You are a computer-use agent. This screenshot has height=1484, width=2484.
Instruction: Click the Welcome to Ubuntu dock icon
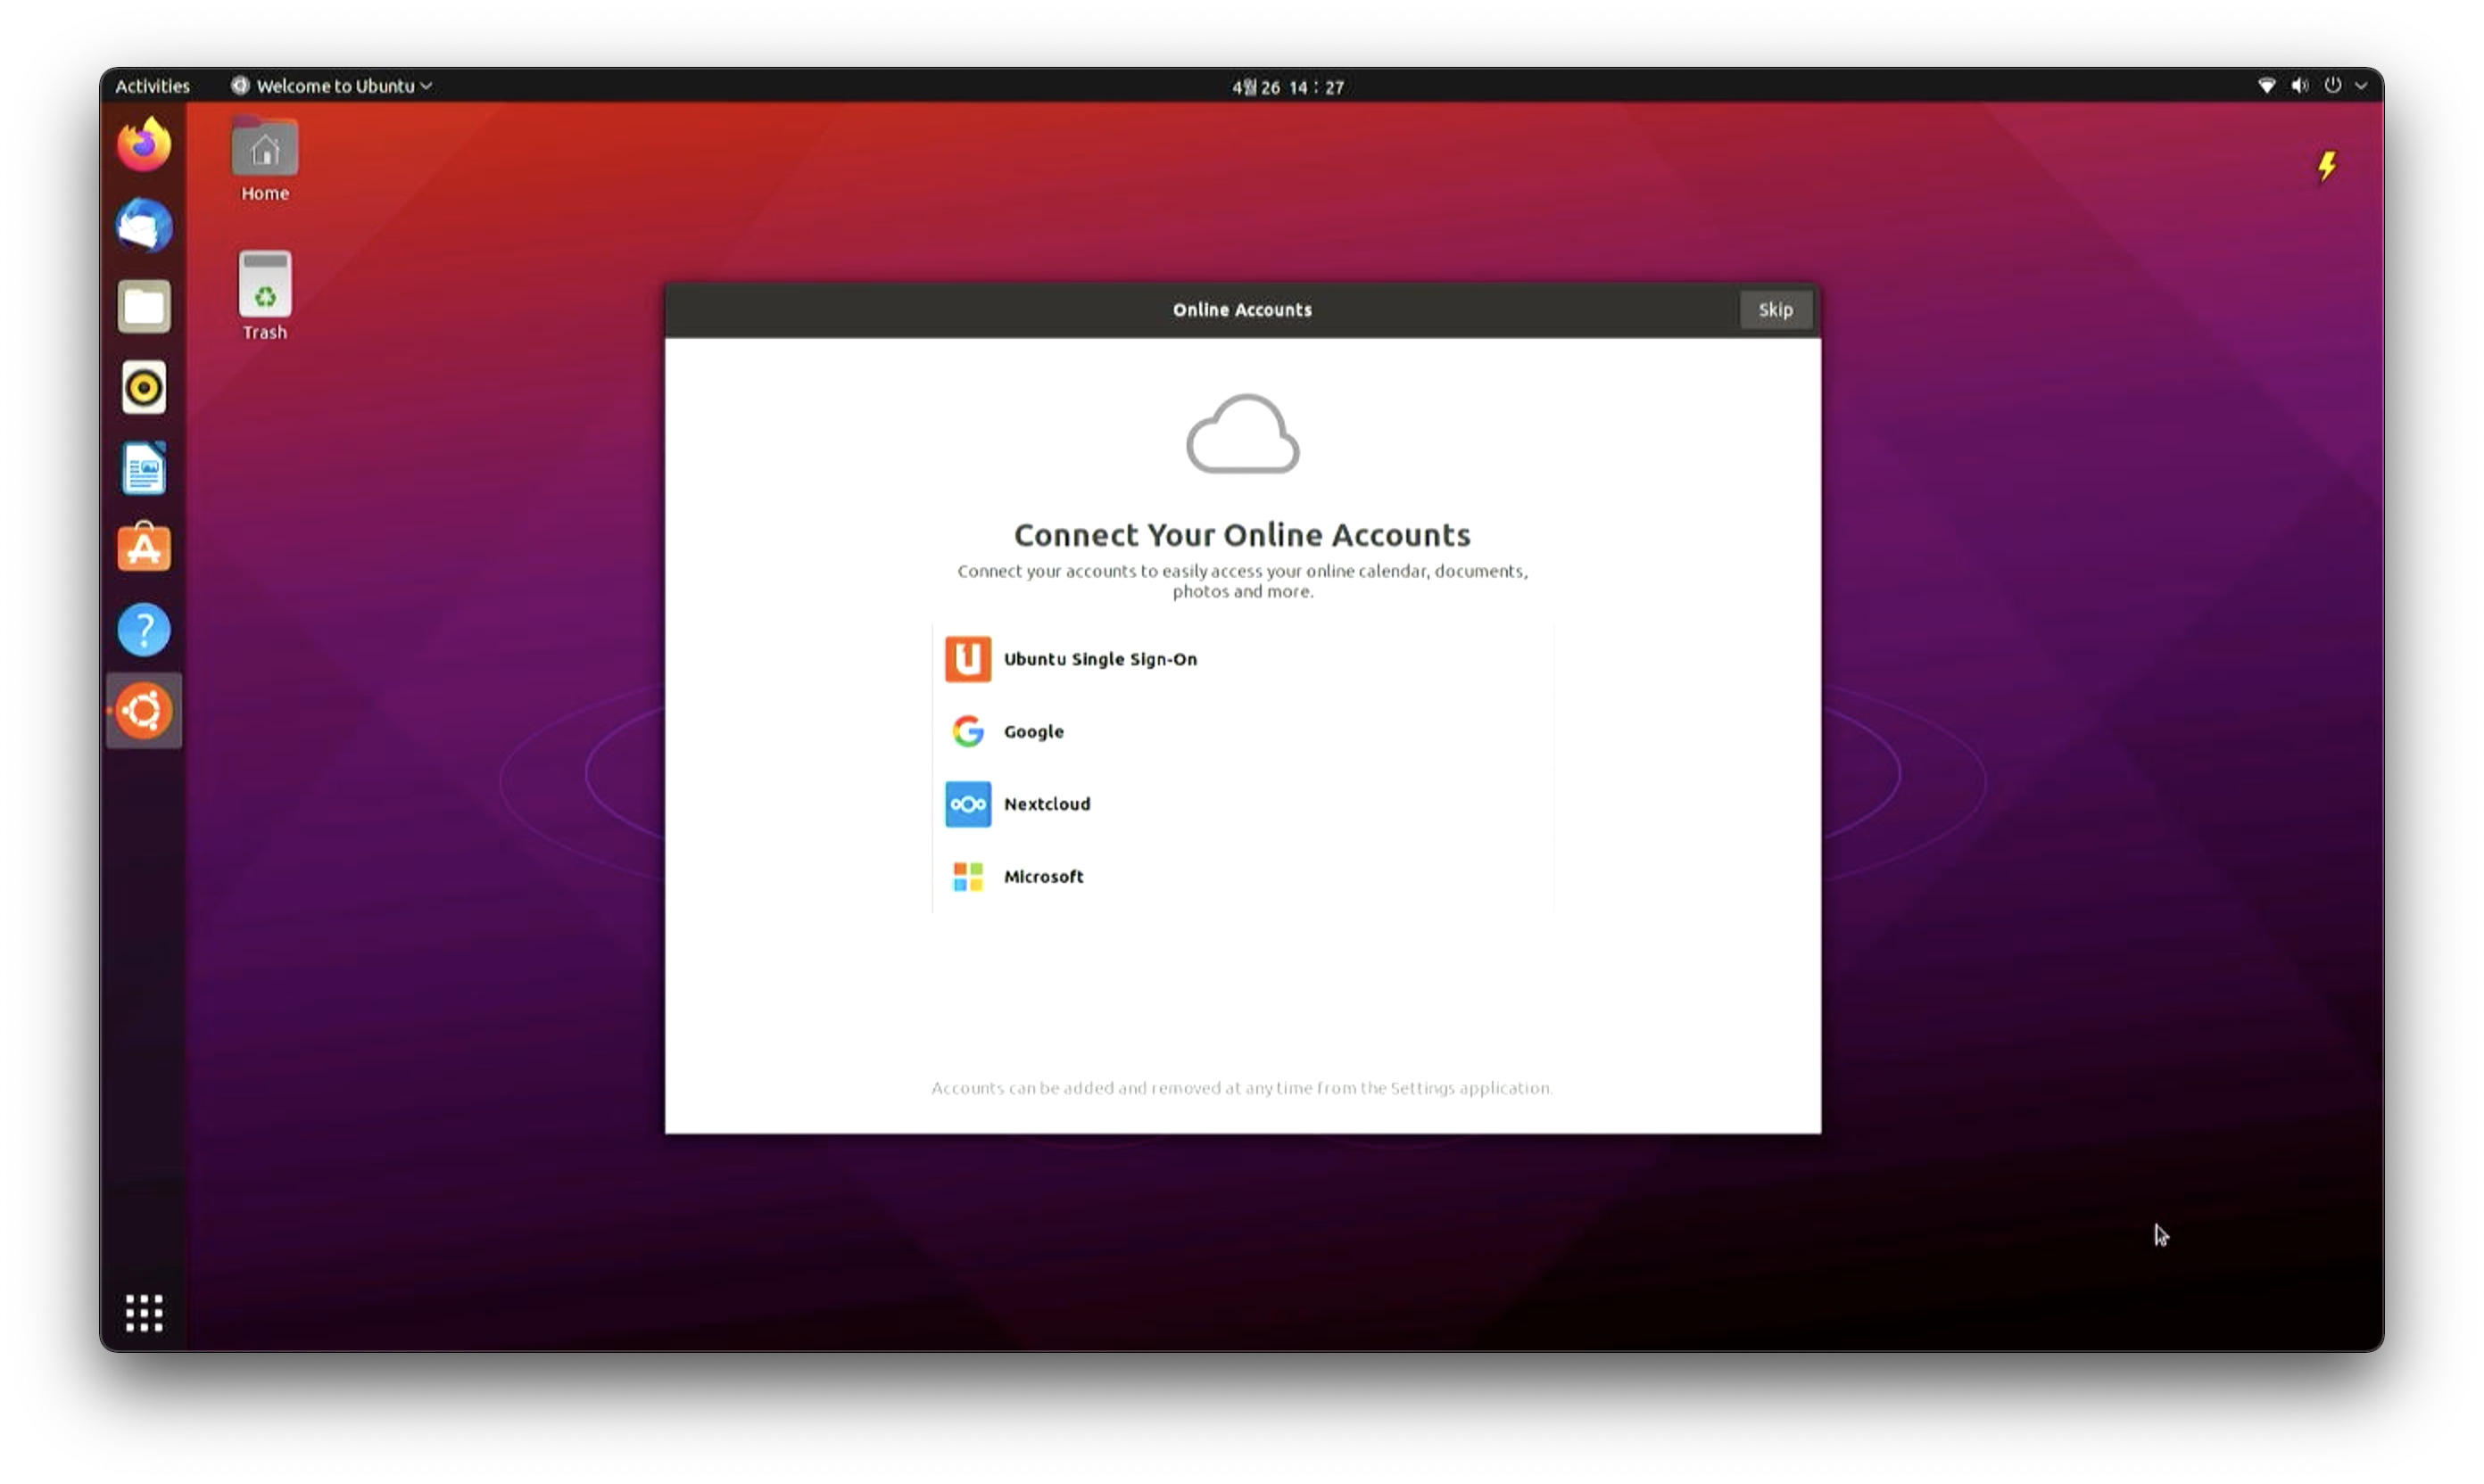144,711
